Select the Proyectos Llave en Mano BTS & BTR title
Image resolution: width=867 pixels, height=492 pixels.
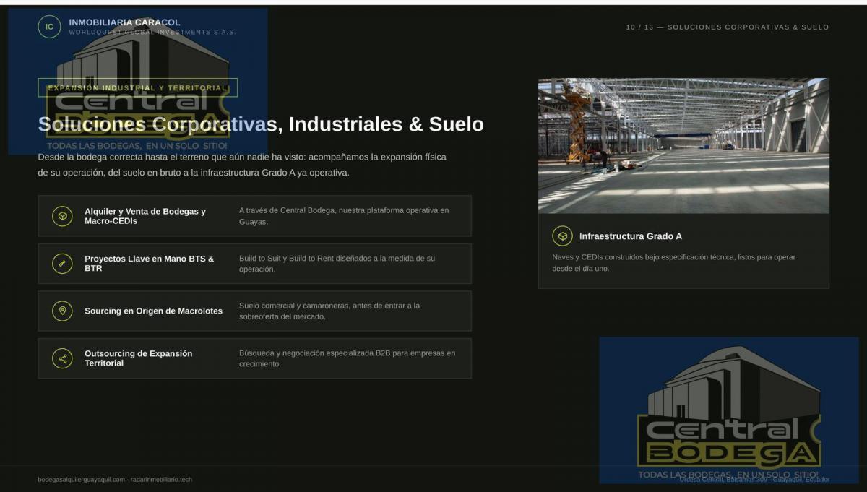pos(150,263)
